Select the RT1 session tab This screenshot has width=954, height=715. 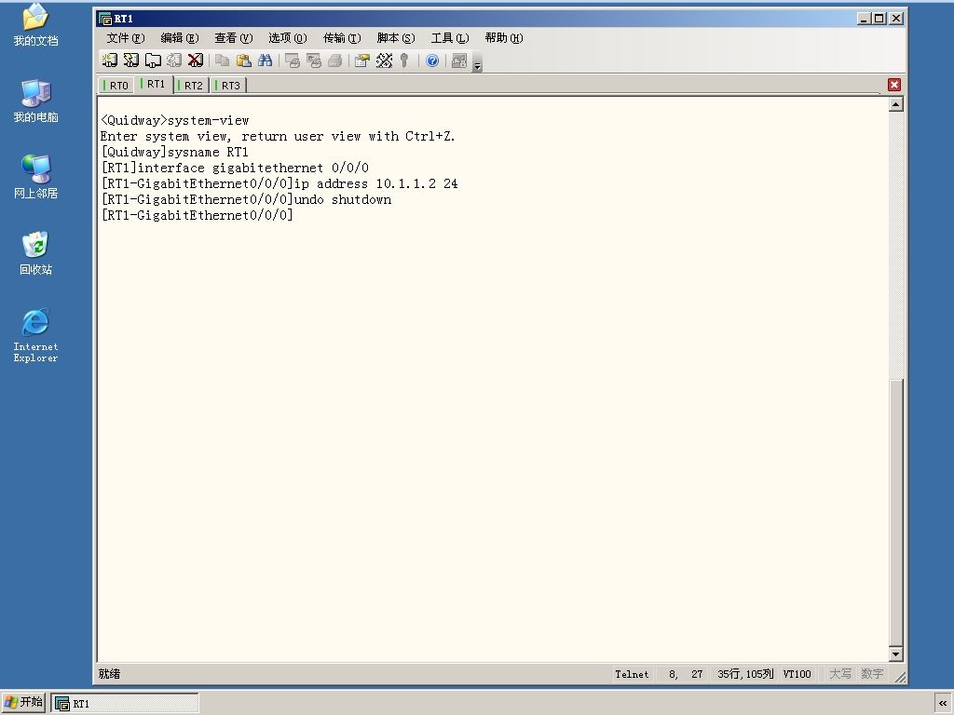click(154, 84)
